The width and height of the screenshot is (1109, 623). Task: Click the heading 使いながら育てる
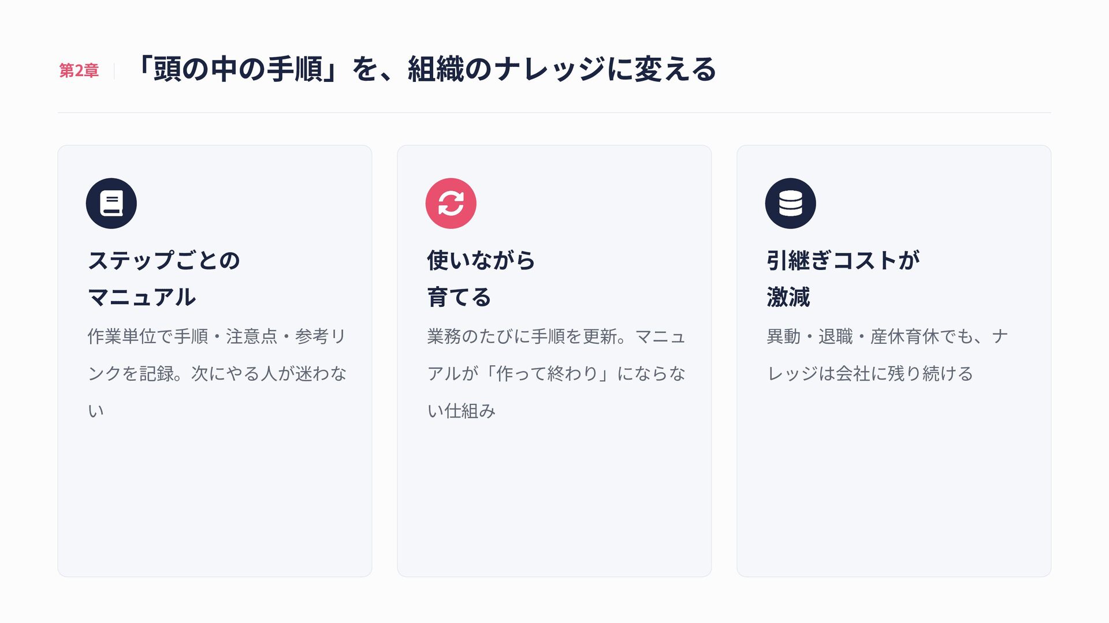click(x=481, y=279)
